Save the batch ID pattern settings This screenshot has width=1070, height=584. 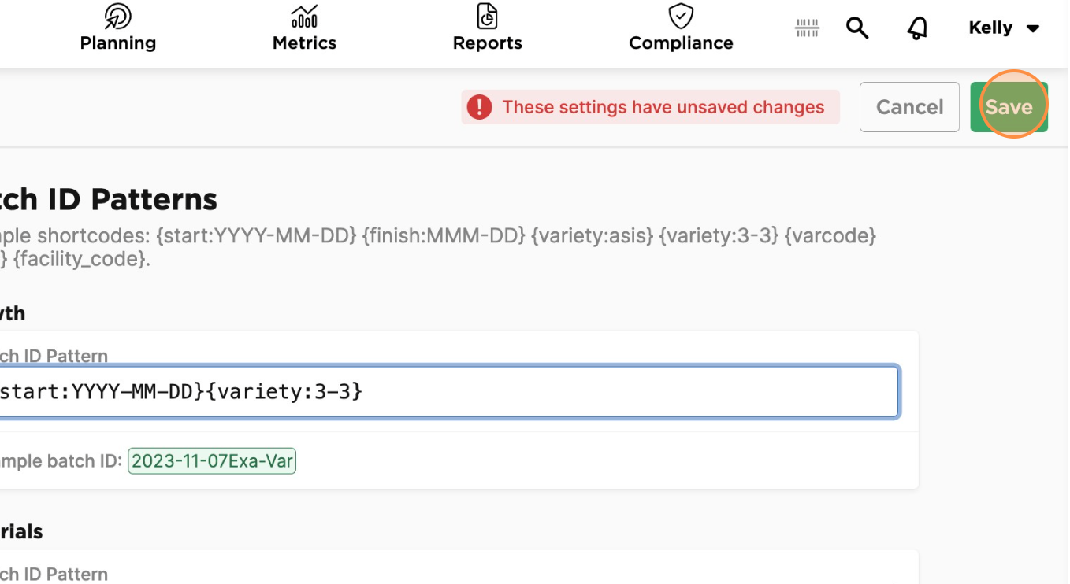(x=1009, y=107)
